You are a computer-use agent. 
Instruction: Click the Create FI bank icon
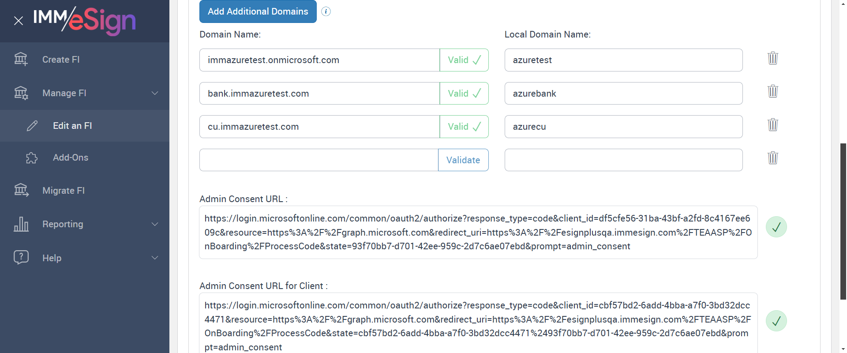pos(21,59)
